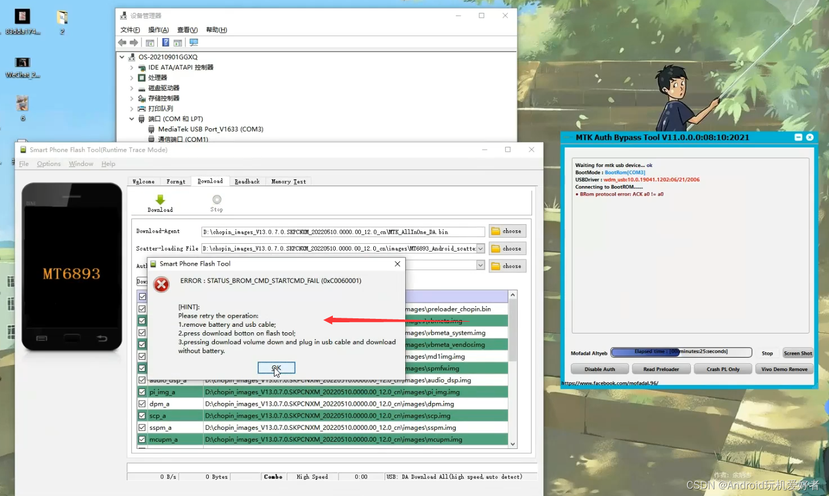Select the Ports (COM 和 LPT) icon
This screenshot has height=496, width=829.
click(x=142, y=119)
